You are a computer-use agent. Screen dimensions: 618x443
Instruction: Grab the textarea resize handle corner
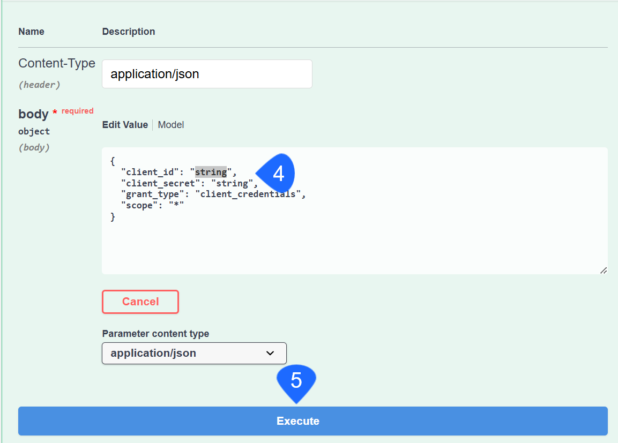tap(604, 270)
